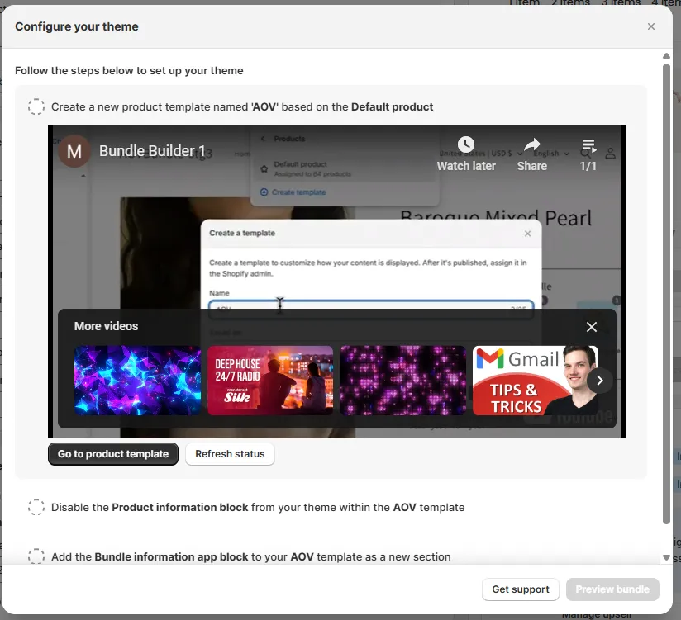The image size is (681, 620).
Task: Click status circle for Add Bundle information app block
Action: [36, 556]
